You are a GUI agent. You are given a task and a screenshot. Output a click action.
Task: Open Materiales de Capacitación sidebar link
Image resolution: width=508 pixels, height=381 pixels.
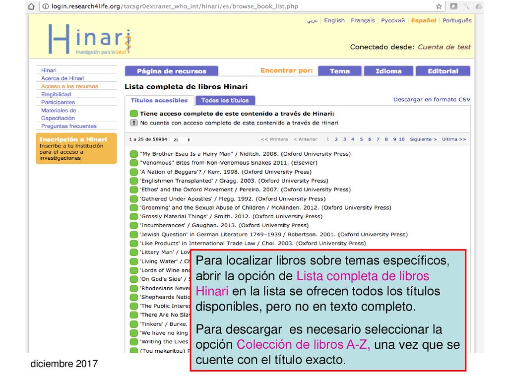(59, 114)
